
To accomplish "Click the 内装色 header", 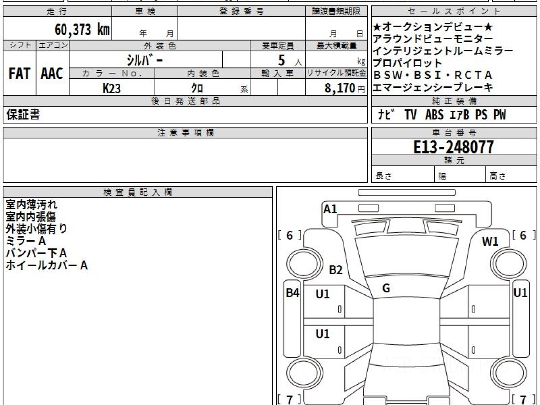I will 202,73.
